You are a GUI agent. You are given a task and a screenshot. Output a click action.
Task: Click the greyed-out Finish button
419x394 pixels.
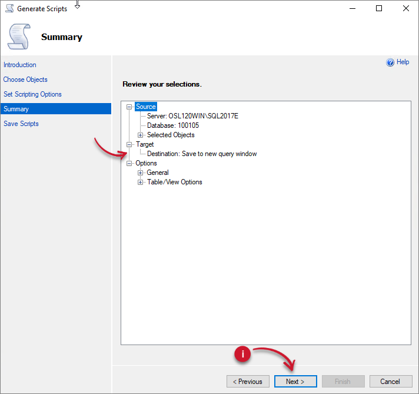343,382
